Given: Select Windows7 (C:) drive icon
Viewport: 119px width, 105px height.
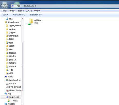Looking at the screenshot, I should (x=7, y=80).
